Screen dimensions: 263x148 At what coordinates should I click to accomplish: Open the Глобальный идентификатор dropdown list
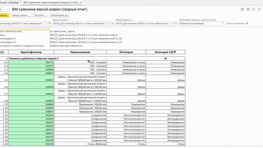224,23
